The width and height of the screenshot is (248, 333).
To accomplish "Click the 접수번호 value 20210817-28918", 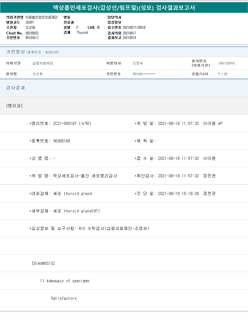I will pos(134,27).
